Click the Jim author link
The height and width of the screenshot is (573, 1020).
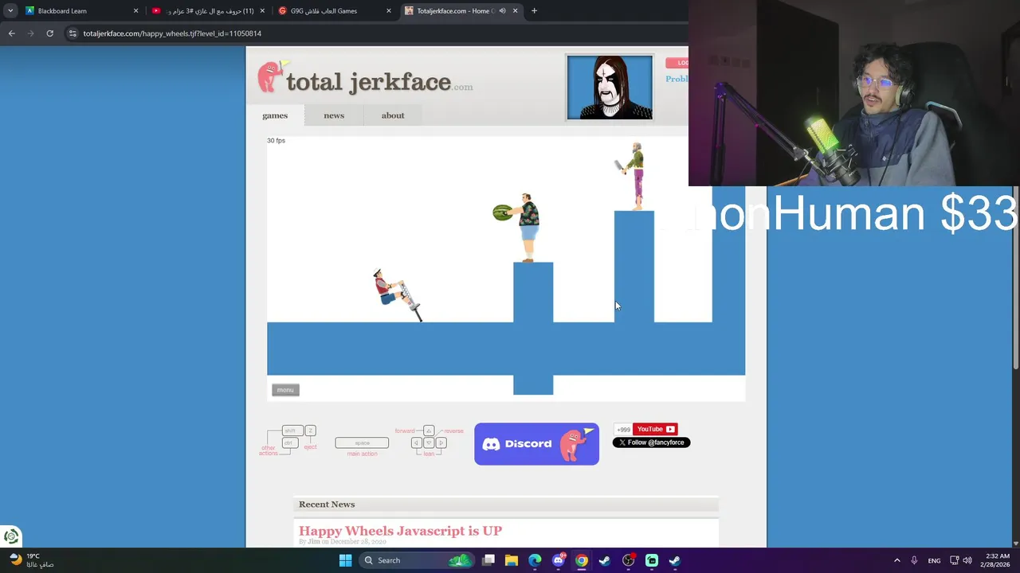[314, 542]
